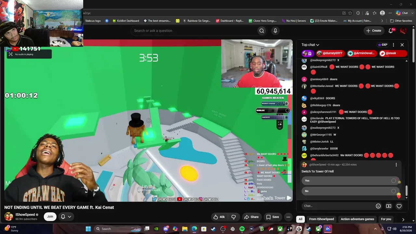Vote No in Tower Of Hell poll

[350, 191]
